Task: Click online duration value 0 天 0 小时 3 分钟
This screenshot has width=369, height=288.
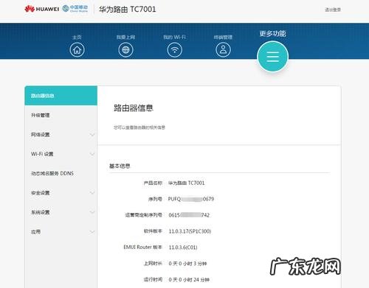Action: pyautogui.click(x=187, y=264)
